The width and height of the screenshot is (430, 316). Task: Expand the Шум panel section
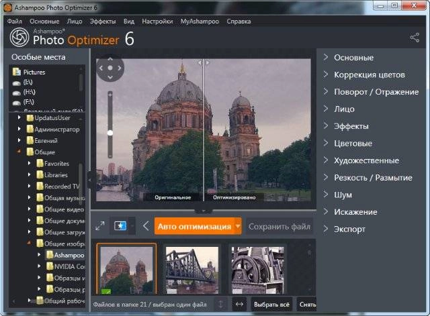[337, 195]
